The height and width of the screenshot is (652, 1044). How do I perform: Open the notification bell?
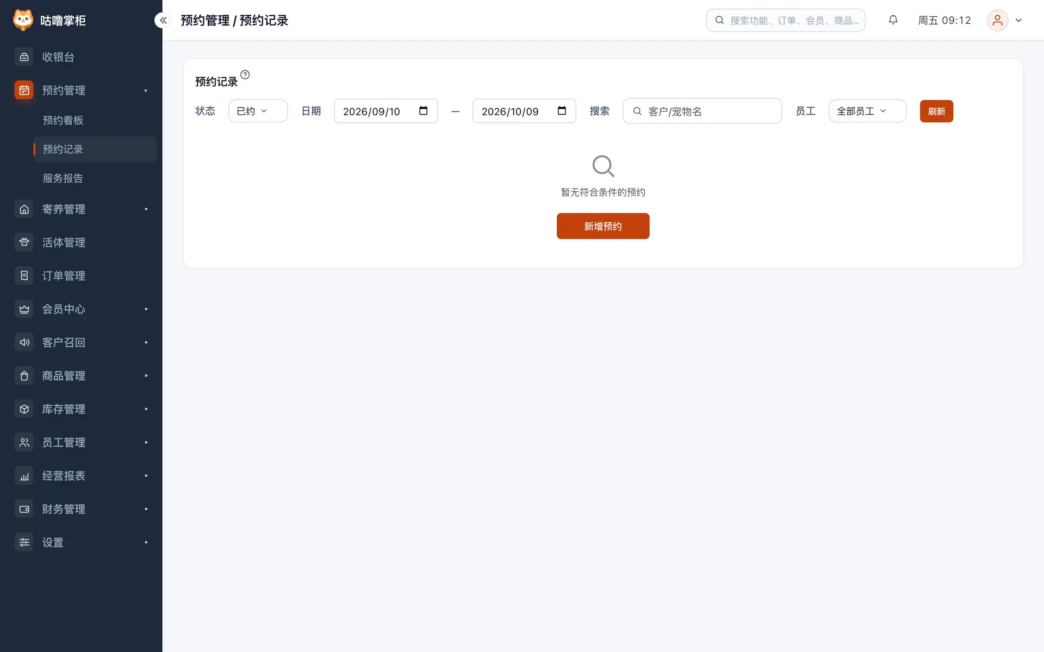tap(893, 20)
